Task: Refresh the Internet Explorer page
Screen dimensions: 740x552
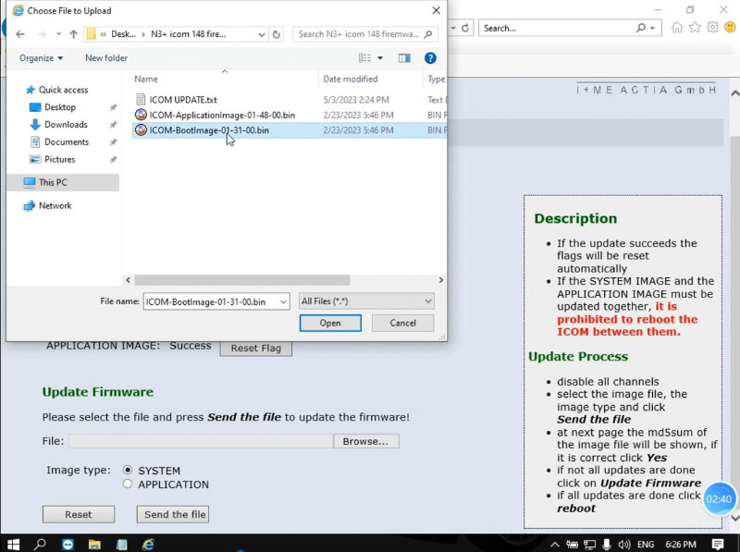Action: (465, 28)
